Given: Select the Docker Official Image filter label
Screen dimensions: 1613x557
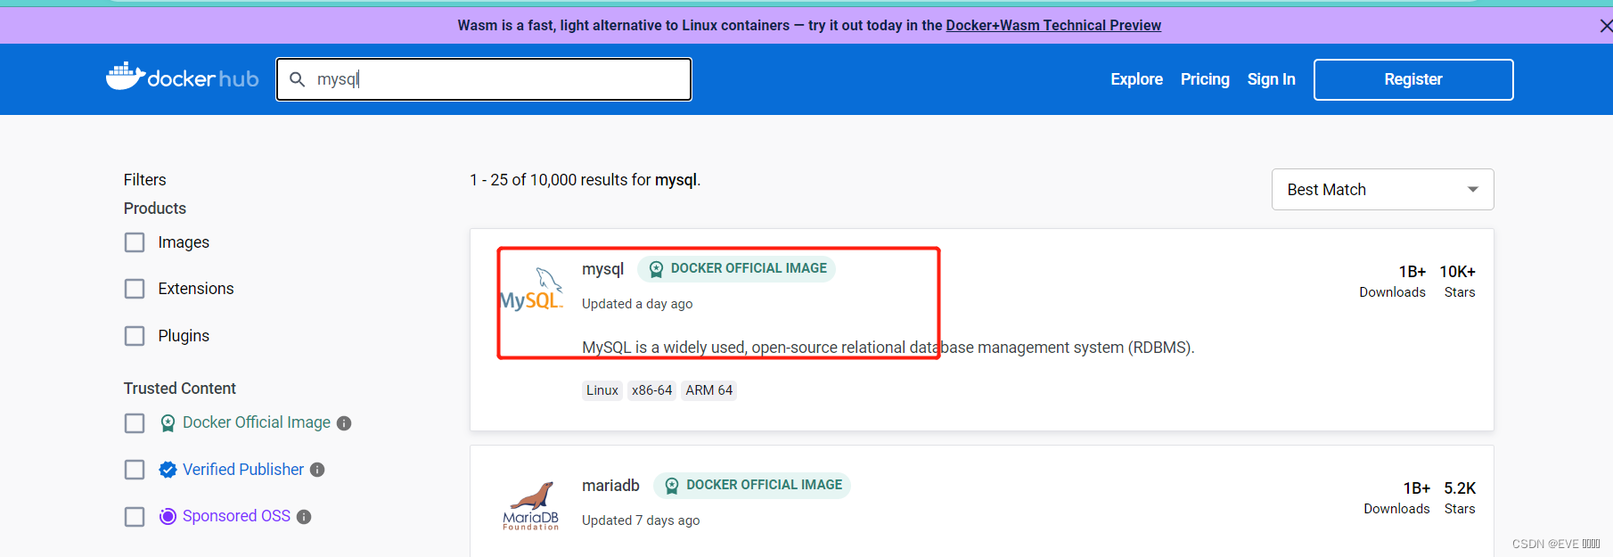Looking at the screenshot, I should coord(257,422).
